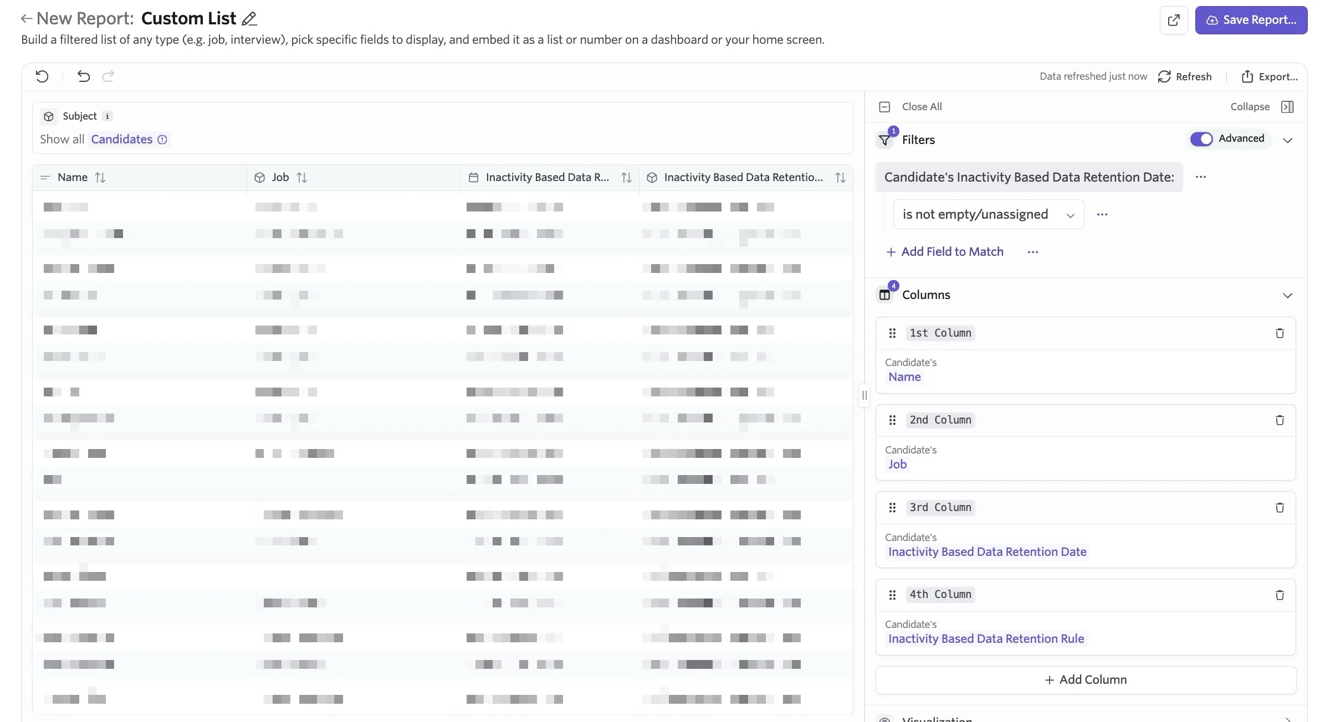
Task: Open options for the retention date filter heading
Action: tap(1200, 177)
